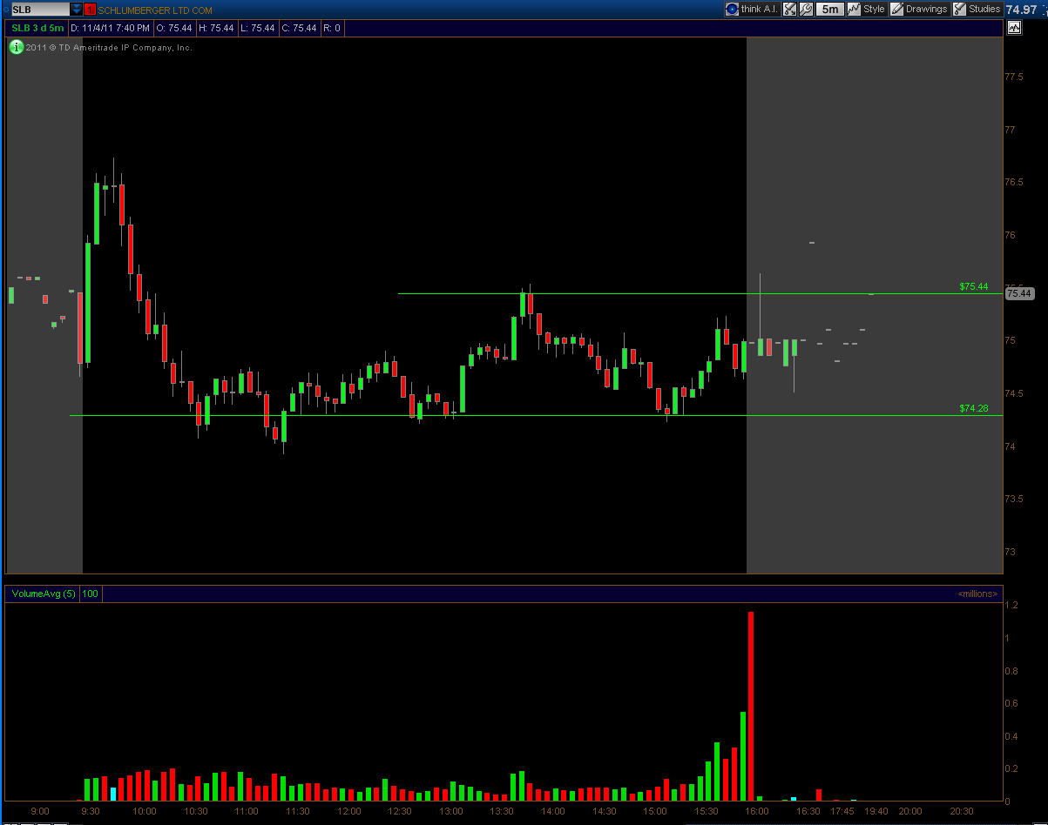1048x825 pixels.
Task: Click the SLB 3 d 5m label
Action: pyautogui.click(x=37, y=28)
